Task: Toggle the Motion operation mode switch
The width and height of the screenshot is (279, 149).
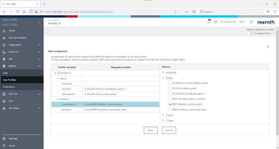Action: tap(250, 33)
